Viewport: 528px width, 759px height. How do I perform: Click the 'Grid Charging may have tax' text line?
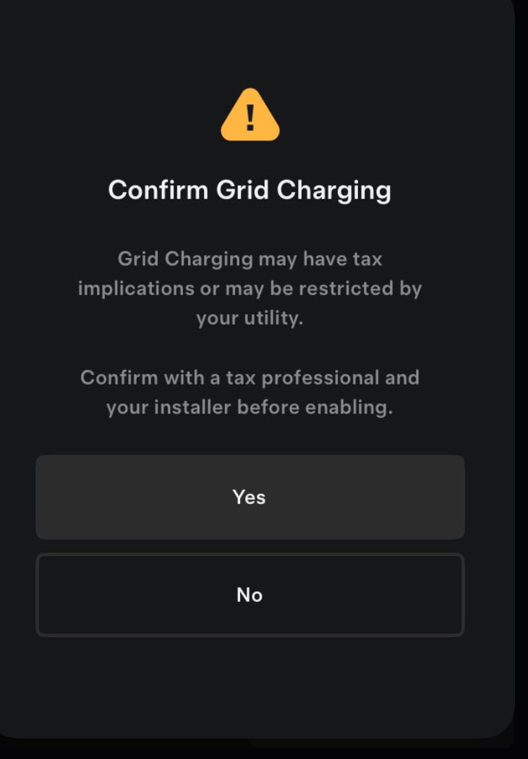click(250, 259)
